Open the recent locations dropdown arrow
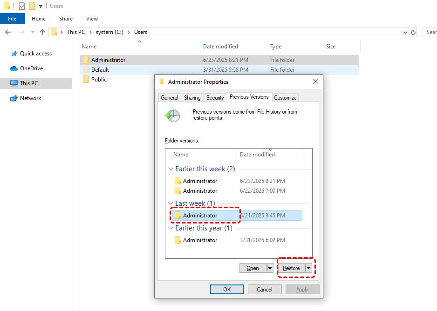This screenshot has height=311, width=437. tap(33, 32)
